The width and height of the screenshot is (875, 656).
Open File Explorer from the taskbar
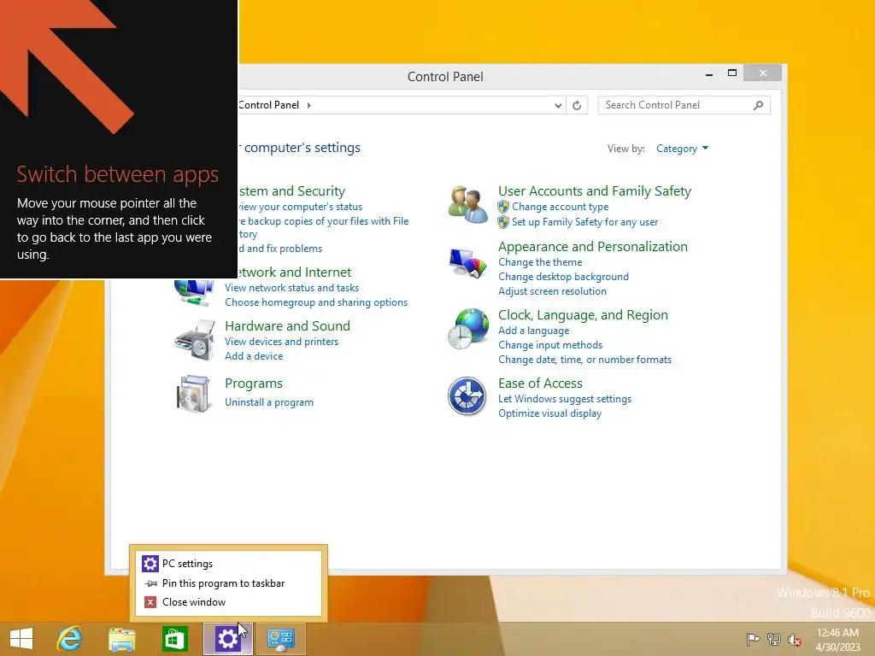pos(122,639)
